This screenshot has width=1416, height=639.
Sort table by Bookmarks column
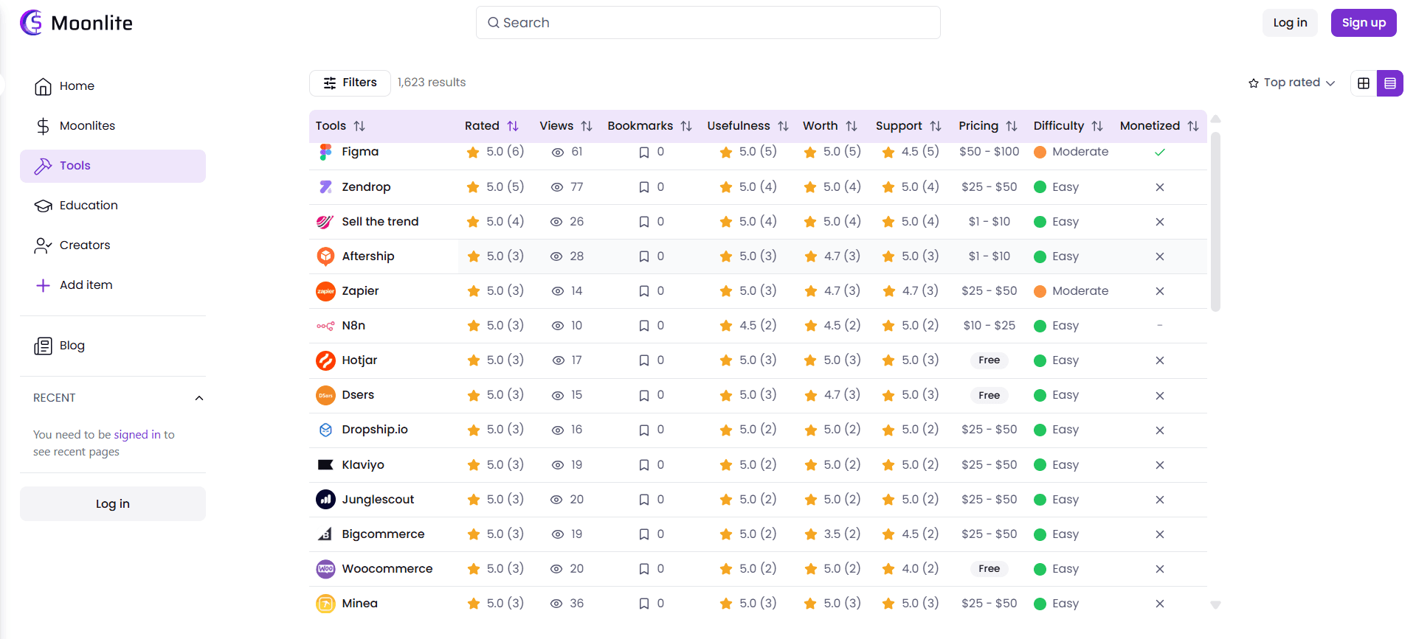click(x=686, y=126)
